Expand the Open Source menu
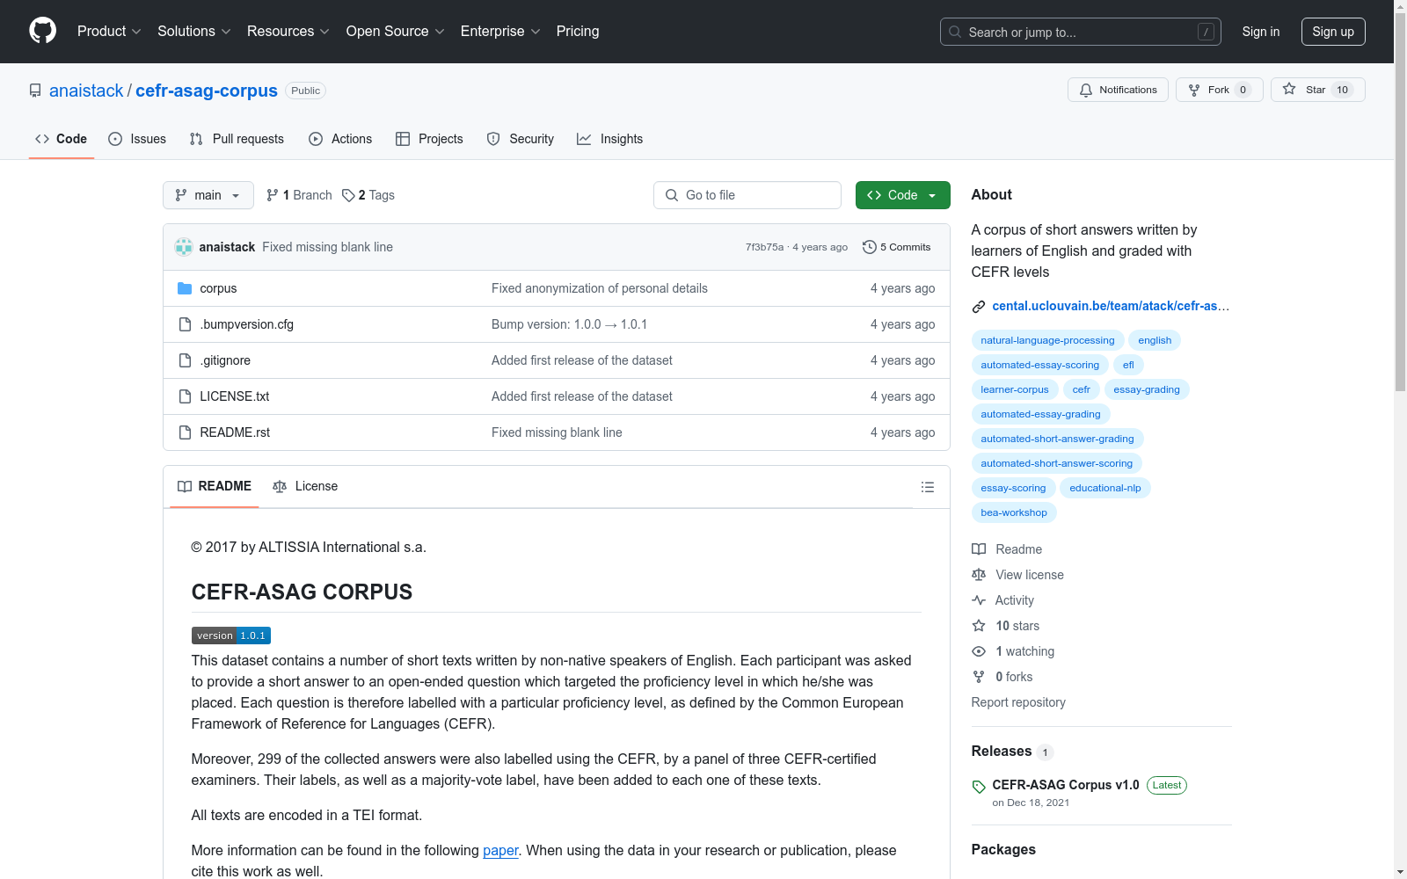 (396, 32)
